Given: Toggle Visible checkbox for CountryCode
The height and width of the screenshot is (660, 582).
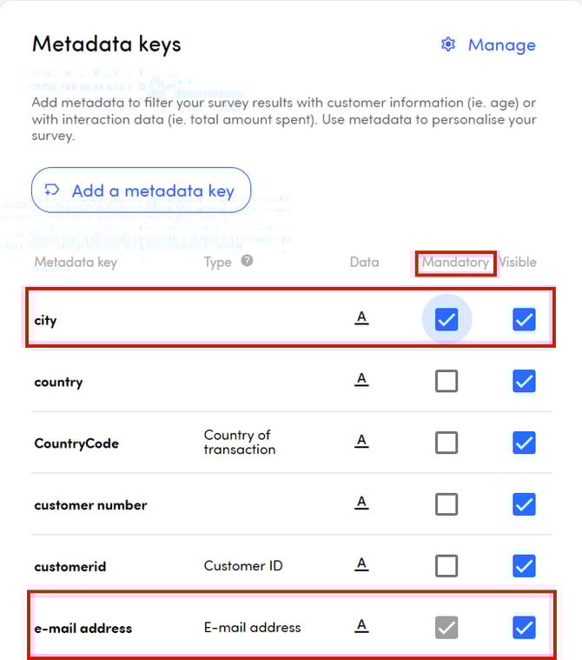Looking at the screenshot, I should click(524, 443).
